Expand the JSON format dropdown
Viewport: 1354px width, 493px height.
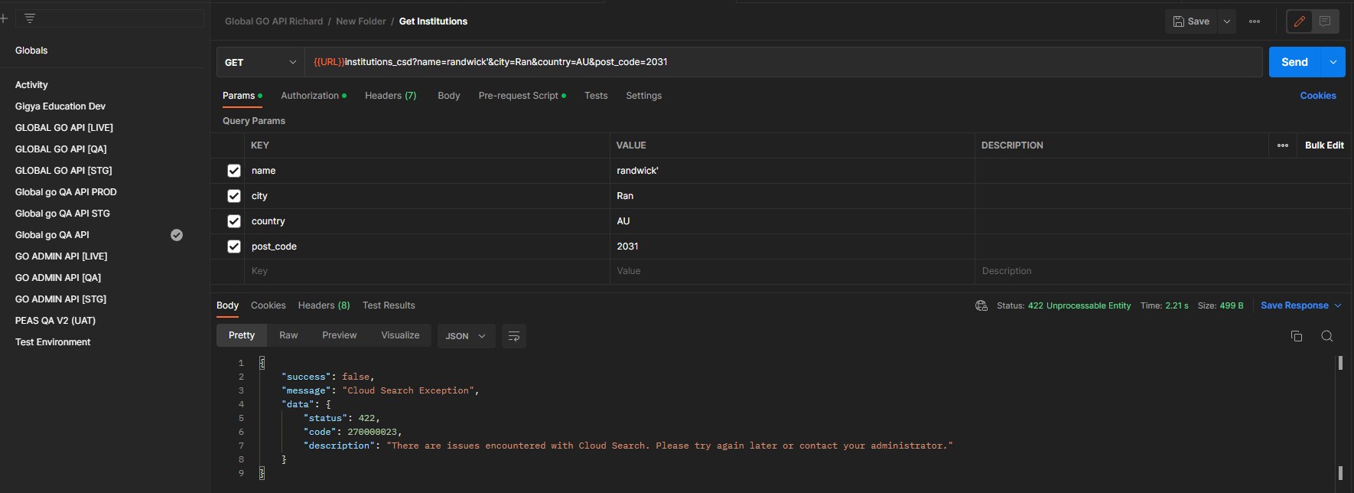point(466,336)
